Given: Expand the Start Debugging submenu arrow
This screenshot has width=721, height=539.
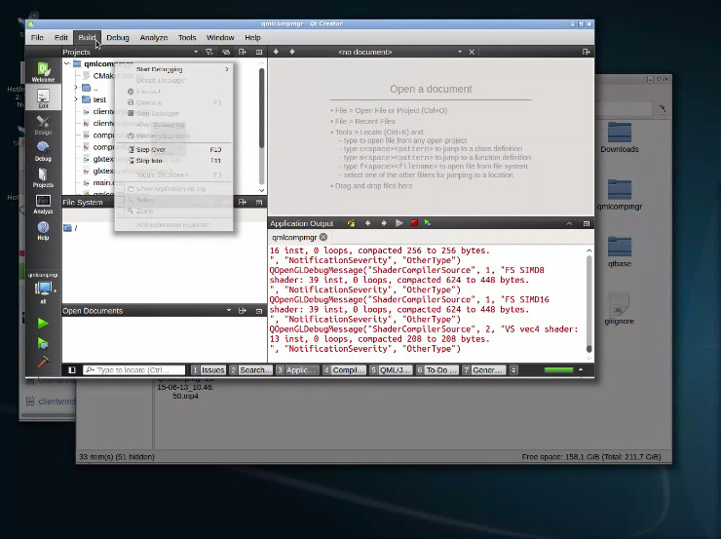Looking at the screenshot, I should (227, 69).
